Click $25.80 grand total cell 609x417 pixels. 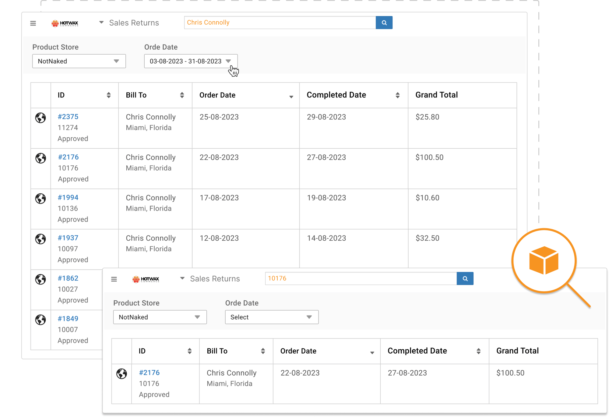coord(427,117)
